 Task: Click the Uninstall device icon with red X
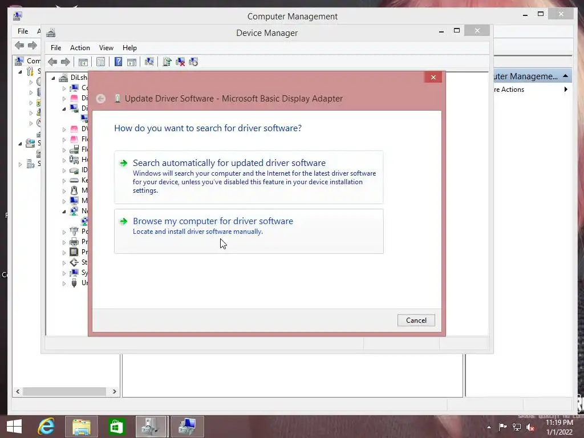pos(180,62)
